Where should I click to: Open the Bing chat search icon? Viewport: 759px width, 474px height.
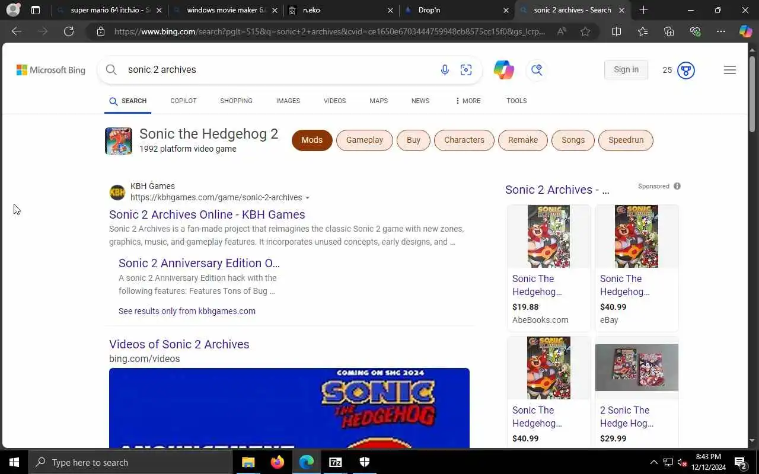click(x=537, y=70)
